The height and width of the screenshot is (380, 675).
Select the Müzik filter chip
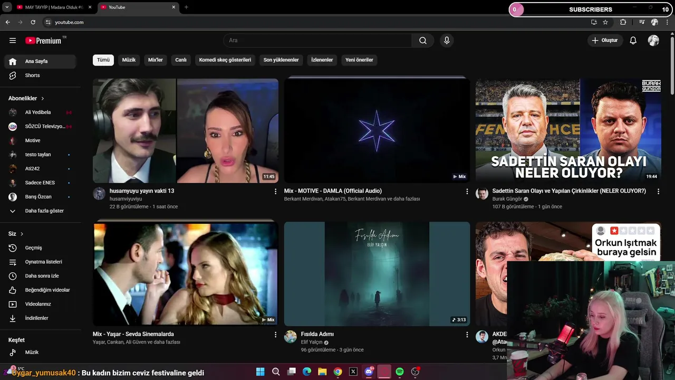pyautogui.click(x=129, y=60)
